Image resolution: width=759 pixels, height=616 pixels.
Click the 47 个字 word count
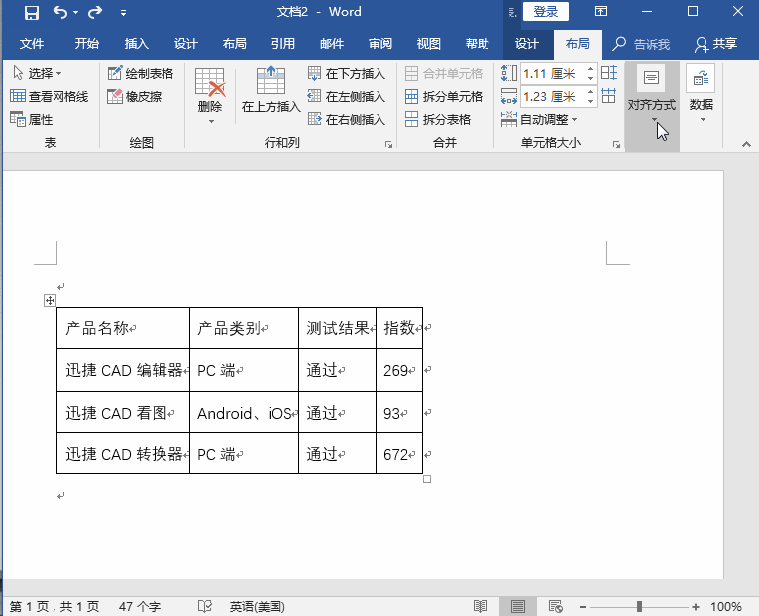tap(140, 607)
